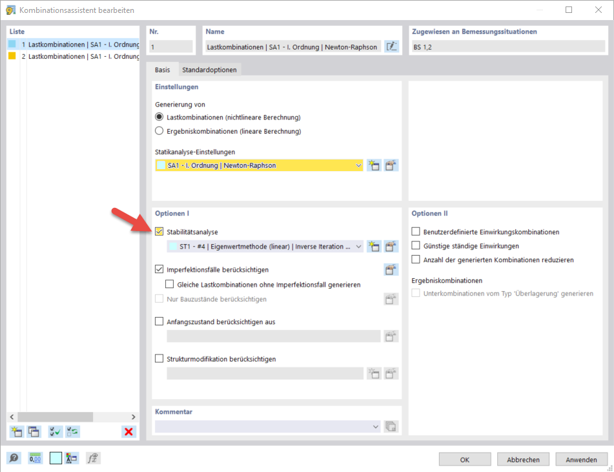
Task: Click the BS 1,2 Bemessungssituationen field
Action: pos(508,46)
